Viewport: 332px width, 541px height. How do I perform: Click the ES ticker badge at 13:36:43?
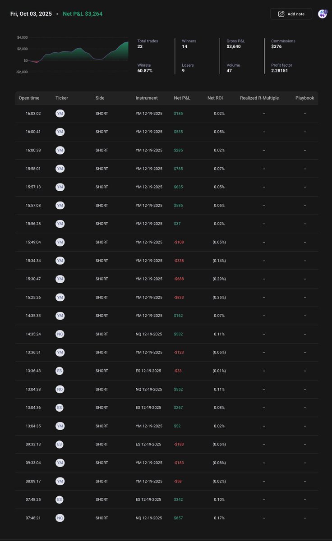pyautogui.click(x=60, y=371)
